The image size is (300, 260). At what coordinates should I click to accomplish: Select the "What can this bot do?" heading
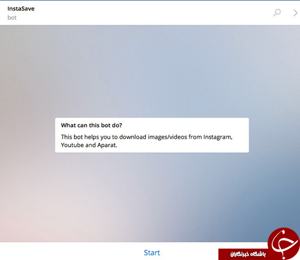pos(91,125)
